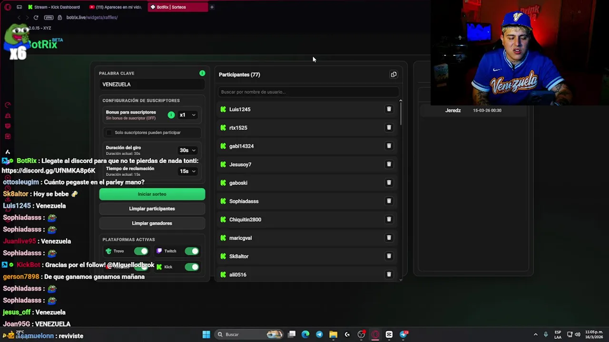Click the Limpiar participantes button
This screenshot has height=342, width=609.
(x=152, y=209)
